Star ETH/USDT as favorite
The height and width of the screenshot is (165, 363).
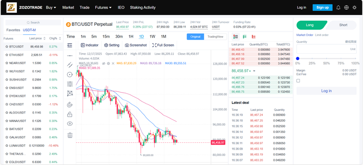pyautogui.click(x=7, y=55)
